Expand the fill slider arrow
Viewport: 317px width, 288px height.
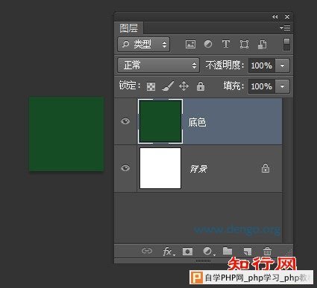[283, 86]
